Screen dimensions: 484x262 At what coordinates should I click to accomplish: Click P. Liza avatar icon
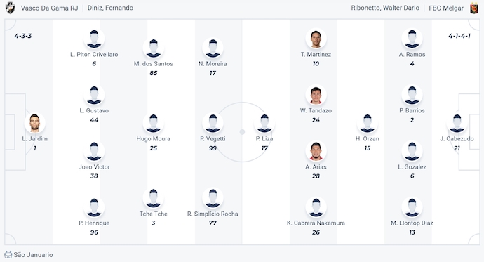click(264, 123)
